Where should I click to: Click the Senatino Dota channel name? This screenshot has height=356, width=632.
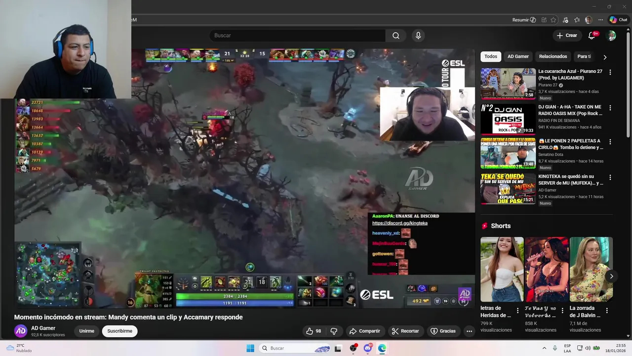pyautogui.click(x=551, y=155)
